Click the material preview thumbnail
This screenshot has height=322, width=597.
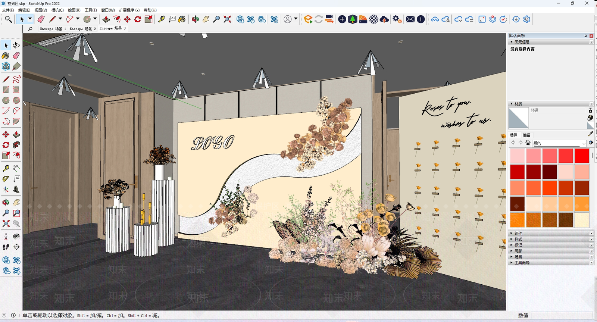(519, 118)
